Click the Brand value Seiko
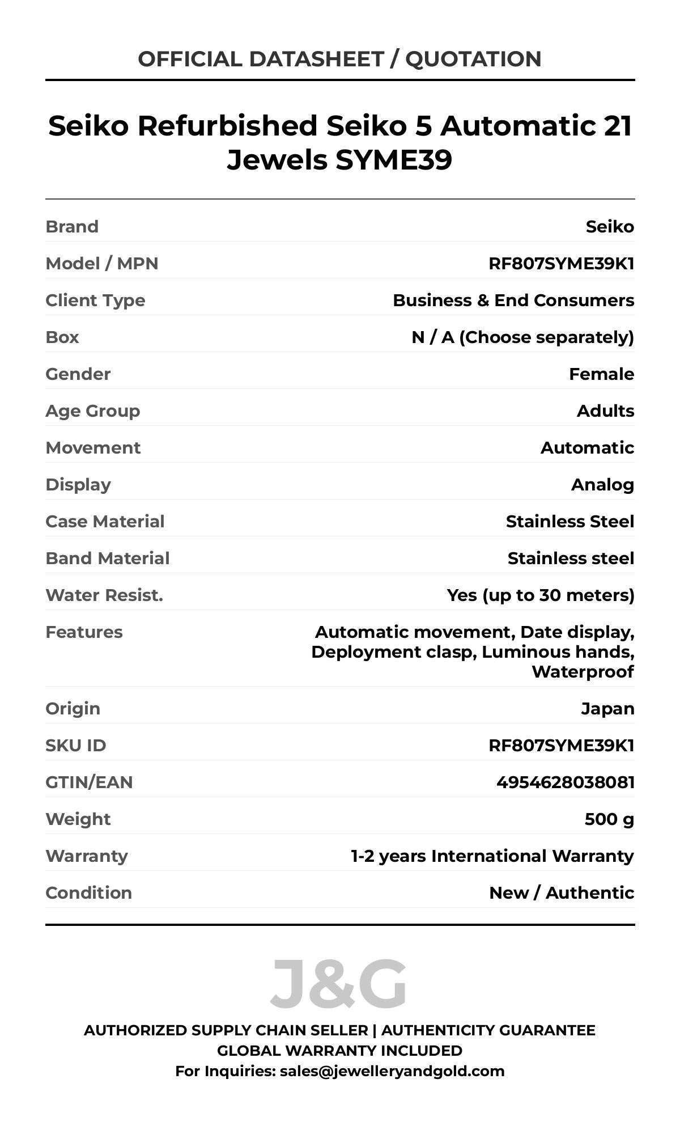Viewport: 680px width, 1134px height. [x=610, y=227]
